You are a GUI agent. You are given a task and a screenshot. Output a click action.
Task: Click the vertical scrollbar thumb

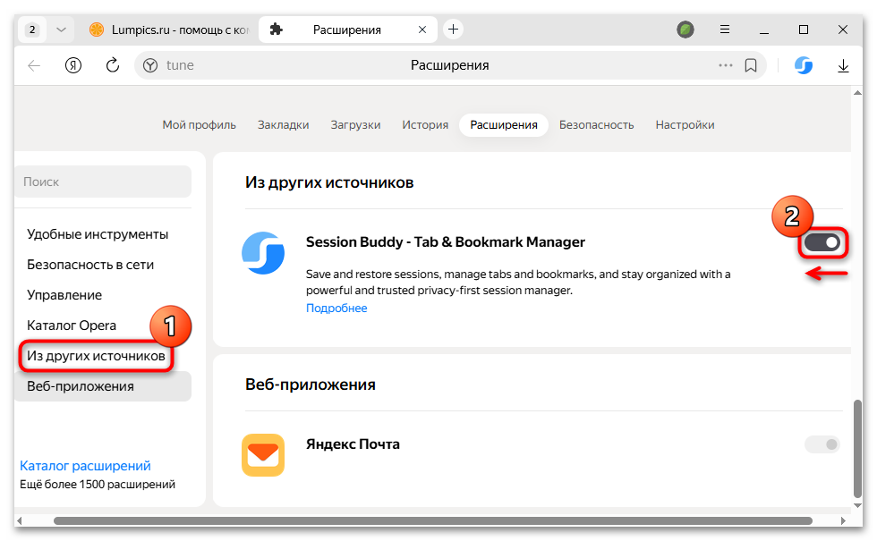pos(857,448)
